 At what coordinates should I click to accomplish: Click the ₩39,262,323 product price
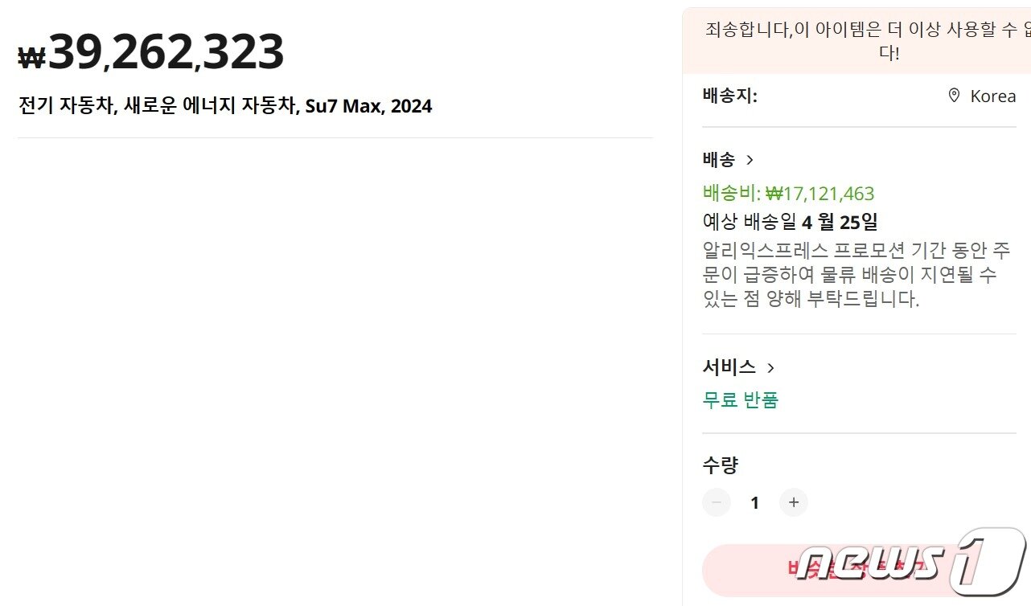pyautogui.click(x=152, y=53)
